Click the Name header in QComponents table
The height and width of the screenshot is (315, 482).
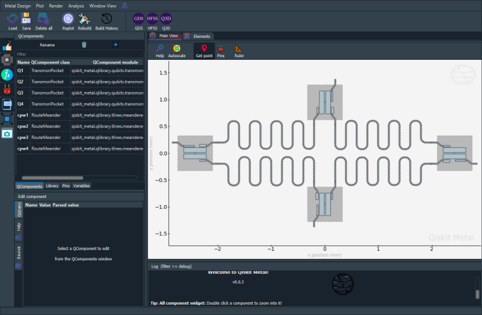pos(23,62)
